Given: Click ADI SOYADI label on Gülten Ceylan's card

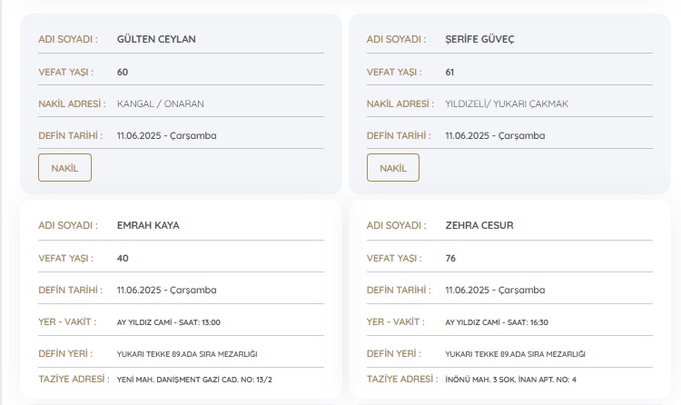Looking at the screenshot, I should 68,39.
